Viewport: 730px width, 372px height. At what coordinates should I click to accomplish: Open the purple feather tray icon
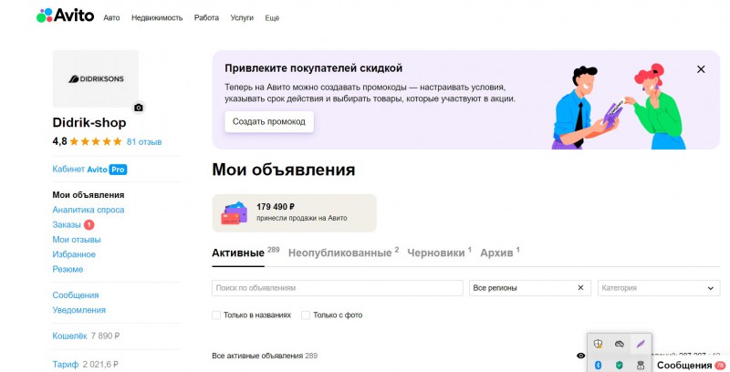click(x=641, y=344)
